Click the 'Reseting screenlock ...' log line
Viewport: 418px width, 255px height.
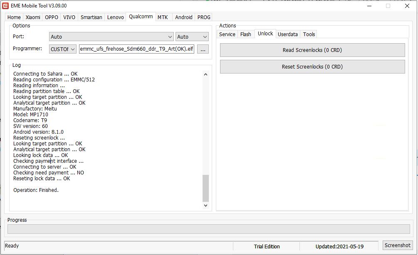coord(39,138)
